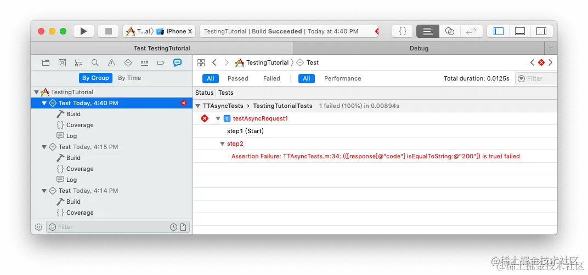The width and height of the screenshot is (588, 275).
Task: Open Coverage under the 4:14 PM test
Action: [80, 213]
